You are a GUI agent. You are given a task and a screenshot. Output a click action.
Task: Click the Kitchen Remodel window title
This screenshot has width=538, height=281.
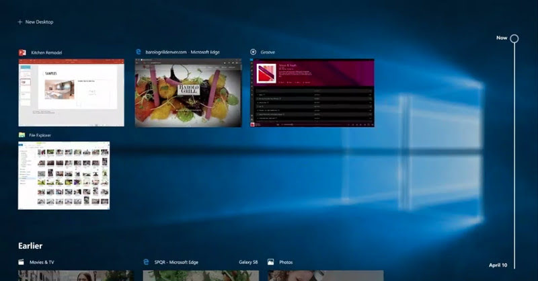pos(46,52)
